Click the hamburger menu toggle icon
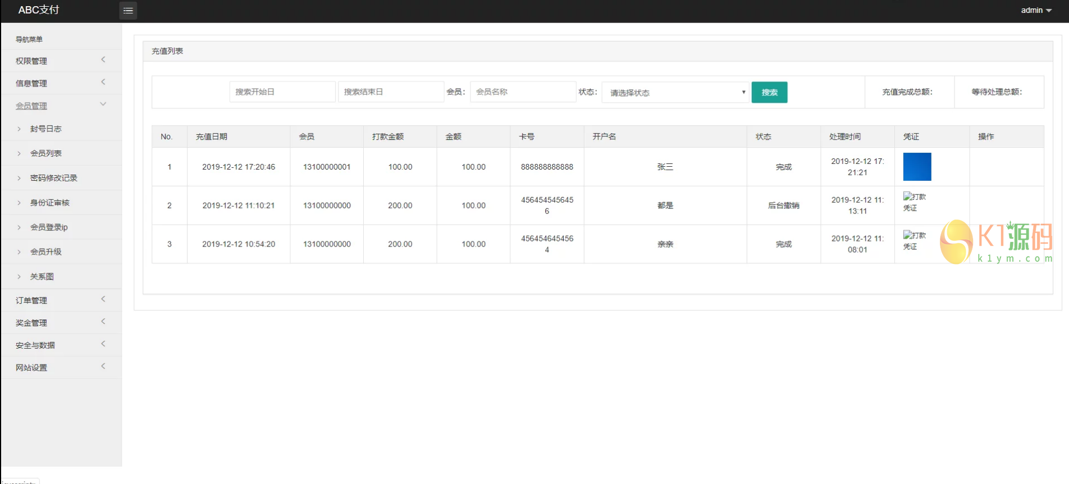This screenshot has height=484, width=1069. pyautogui.click(x=128, y=11)
